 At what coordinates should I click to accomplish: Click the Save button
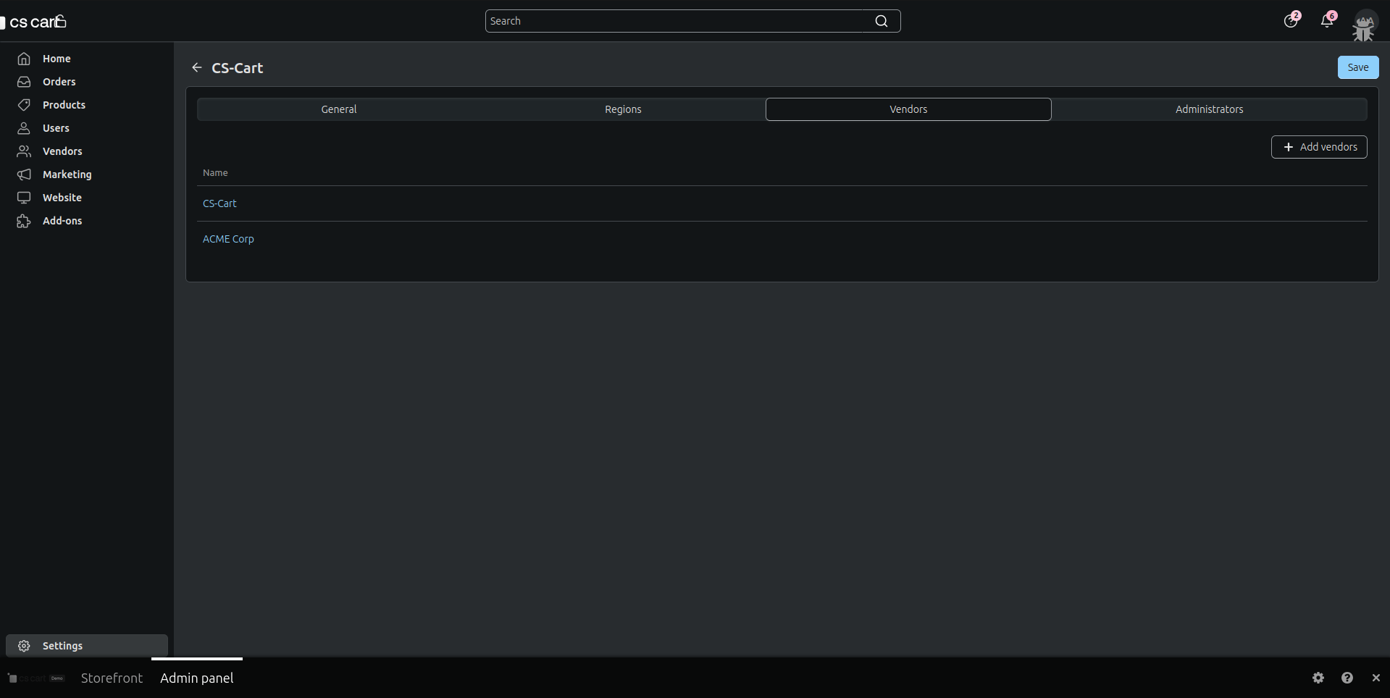point(1357,67)
